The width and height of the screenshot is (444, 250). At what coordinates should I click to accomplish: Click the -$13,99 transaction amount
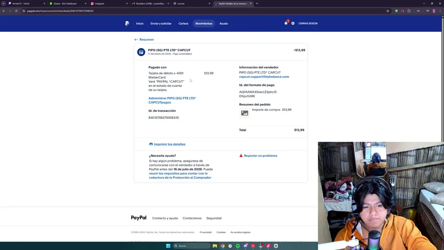pos(299,50)
